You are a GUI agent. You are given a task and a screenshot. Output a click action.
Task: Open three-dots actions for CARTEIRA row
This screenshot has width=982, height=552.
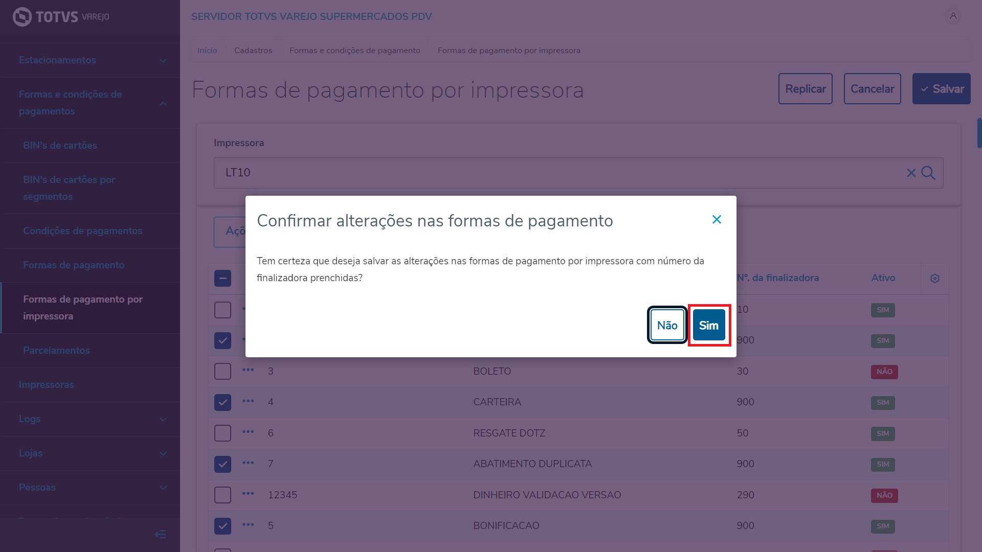point(248,401)
